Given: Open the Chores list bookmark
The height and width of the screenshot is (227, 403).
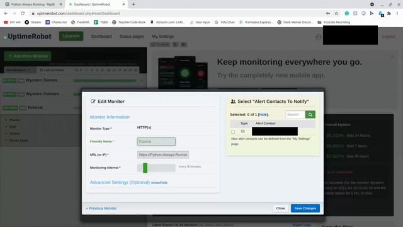Looking at the screenshot, I should click(56, 22).
